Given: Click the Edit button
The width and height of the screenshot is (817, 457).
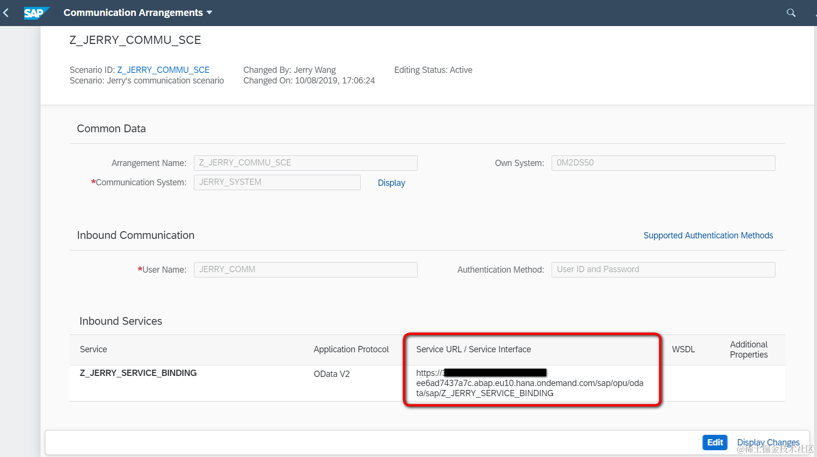Looking at the screenshot, I should click(x=715, y=443).
